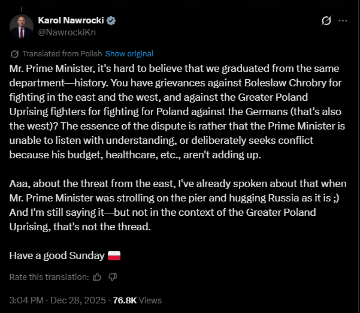Open the three-dot more options menu

343,21
